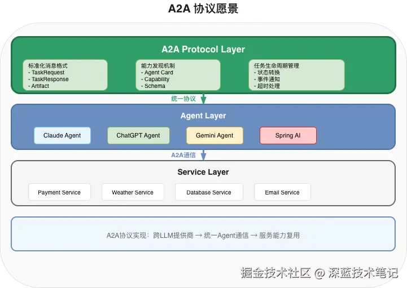The width and height of the screenshot is (407, 288).
Task: Select the 任务生命周期管理 box
Action: tap(296, 76)
